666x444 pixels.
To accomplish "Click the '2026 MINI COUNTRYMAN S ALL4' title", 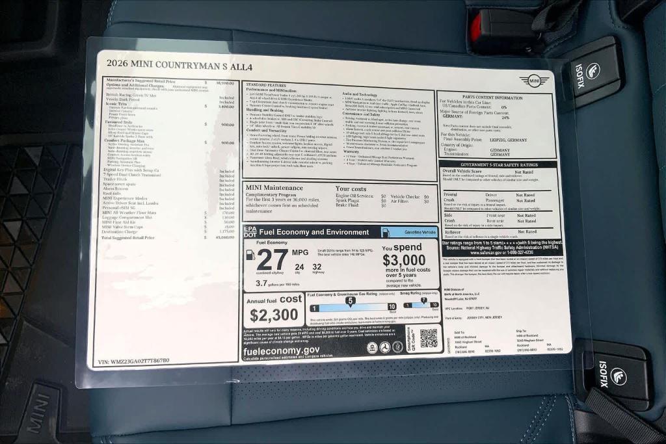I will click(180, 65).
